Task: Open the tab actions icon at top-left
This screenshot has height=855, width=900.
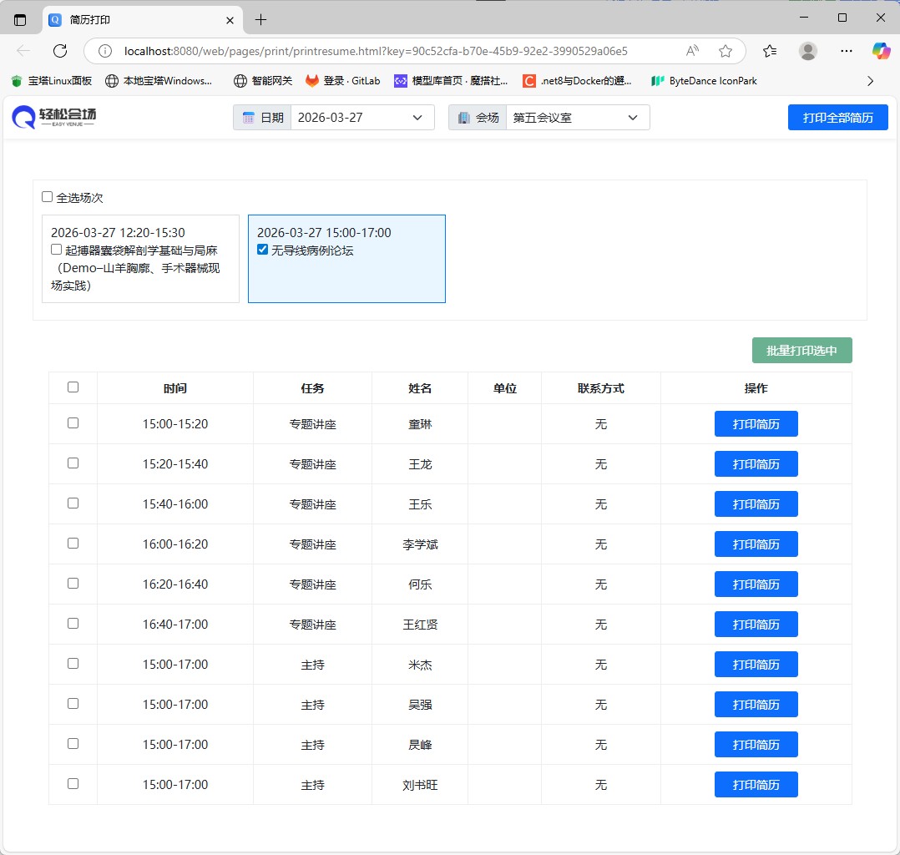Action: pos(20,20)
